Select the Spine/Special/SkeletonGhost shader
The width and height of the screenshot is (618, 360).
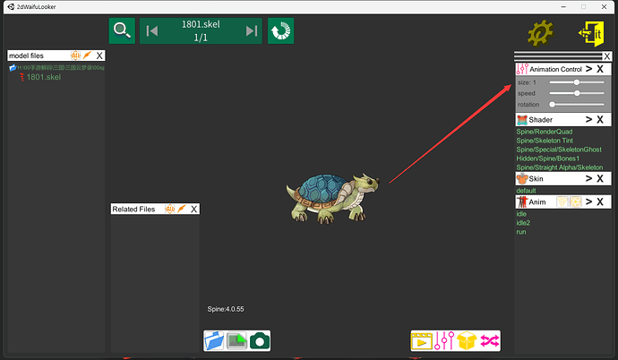pyautogui.click(x=559, y=150)
